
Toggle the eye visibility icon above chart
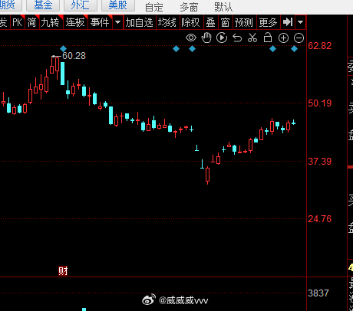[x=191, y=38]
